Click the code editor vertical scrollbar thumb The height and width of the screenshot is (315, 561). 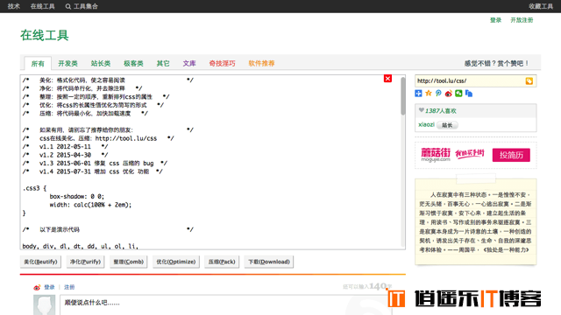click(x=403, y=96)
